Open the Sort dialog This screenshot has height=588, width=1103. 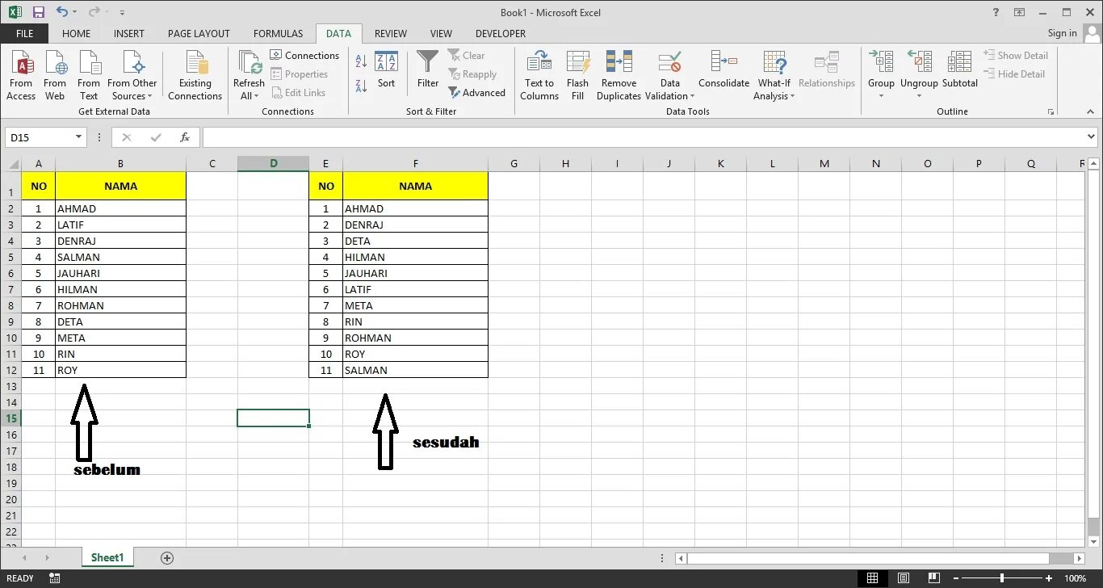(387, 70)
